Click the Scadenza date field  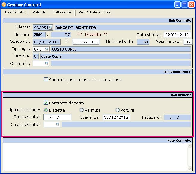coord(117,117)
